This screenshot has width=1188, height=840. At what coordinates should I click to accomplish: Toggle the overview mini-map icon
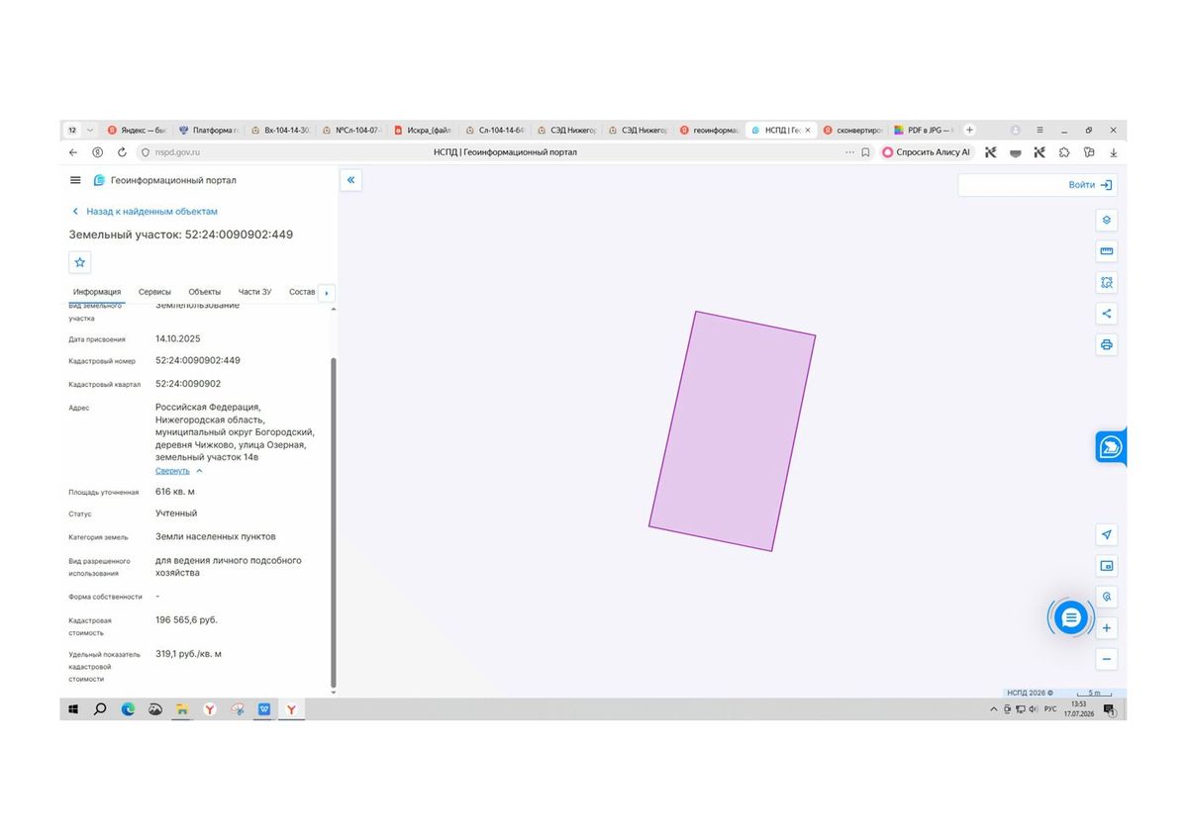click(1107, 566)
